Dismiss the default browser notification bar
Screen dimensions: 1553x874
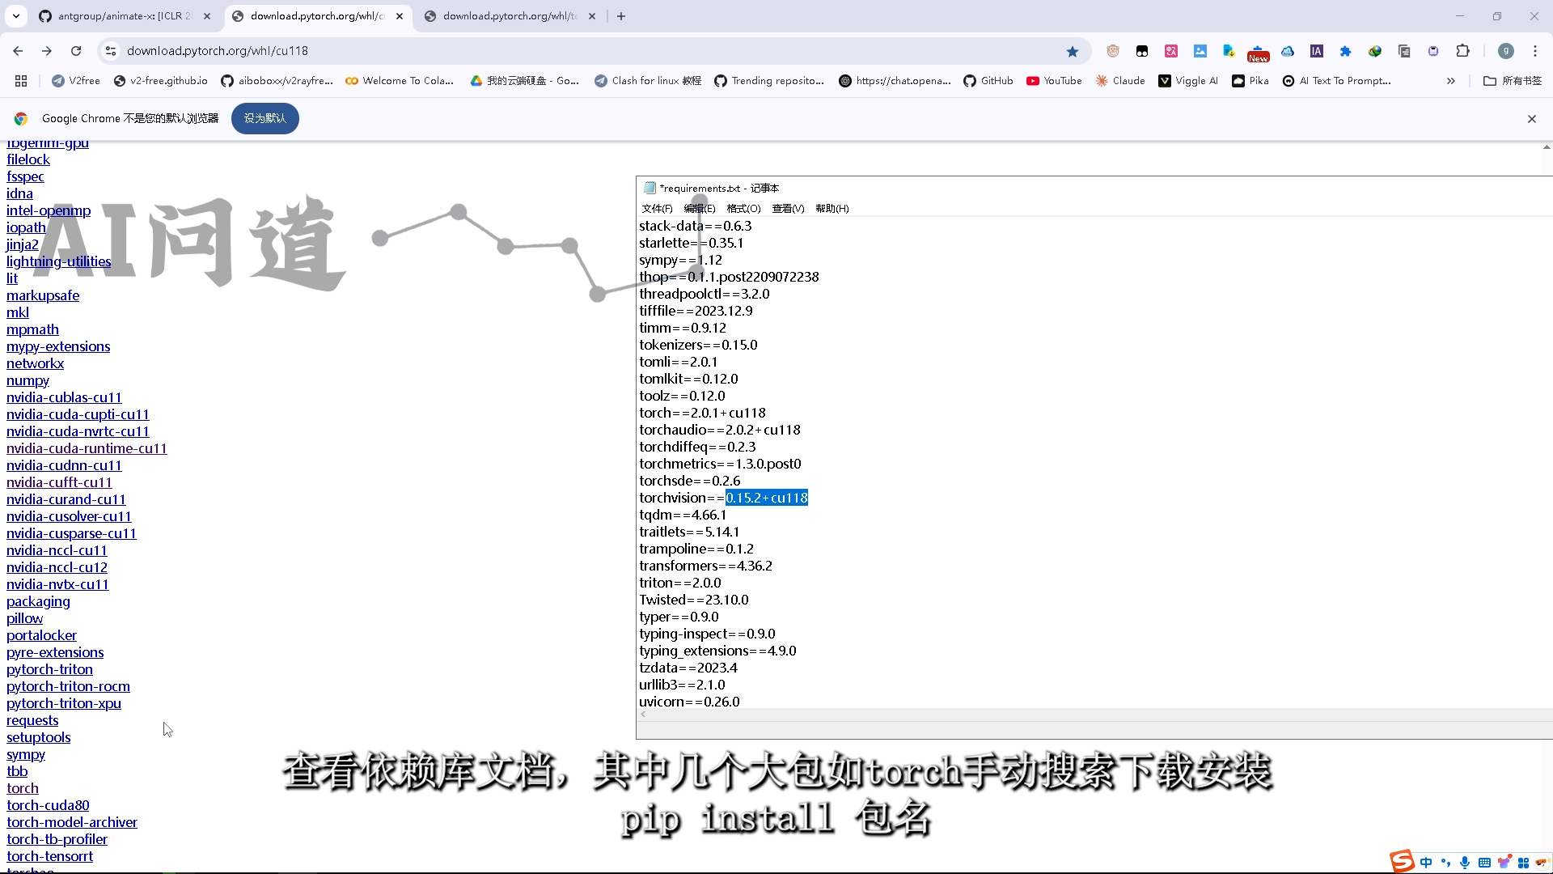(1531, 119)
